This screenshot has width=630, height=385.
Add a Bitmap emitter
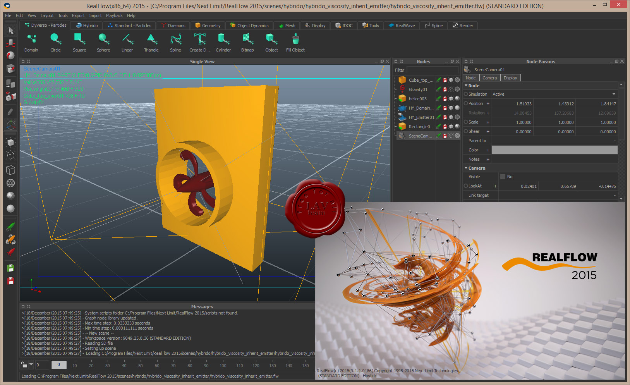pos(247,43)
